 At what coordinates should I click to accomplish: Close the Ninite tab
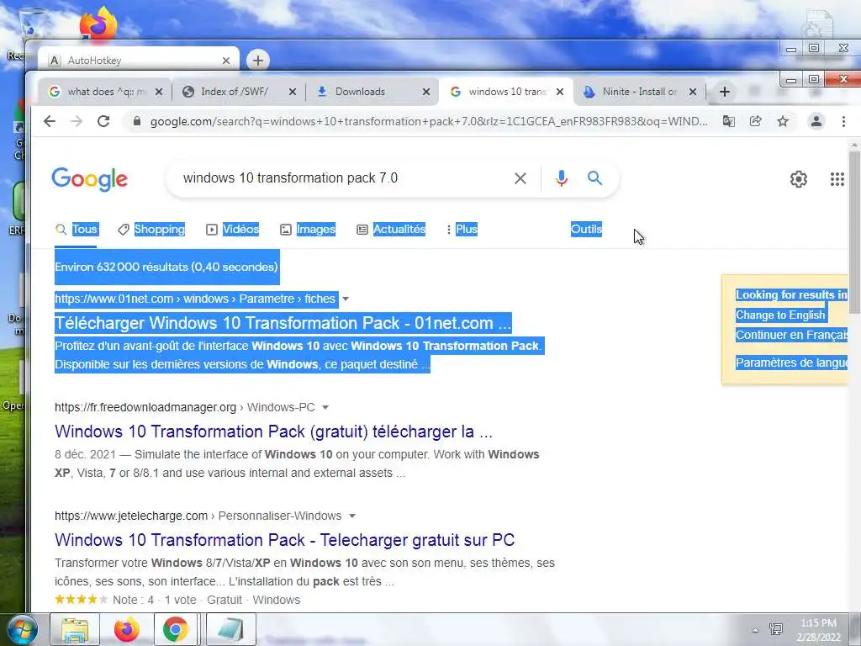click(x=693, y=92)
